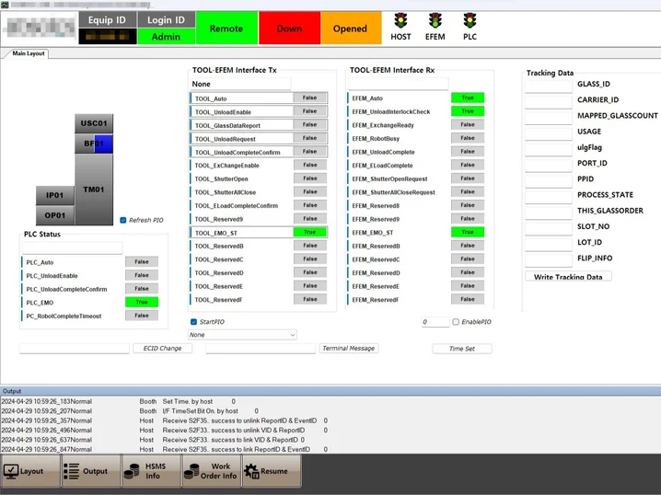Click the GLASS_ID input field
This screenshot has width=661, height=495.
549,85
